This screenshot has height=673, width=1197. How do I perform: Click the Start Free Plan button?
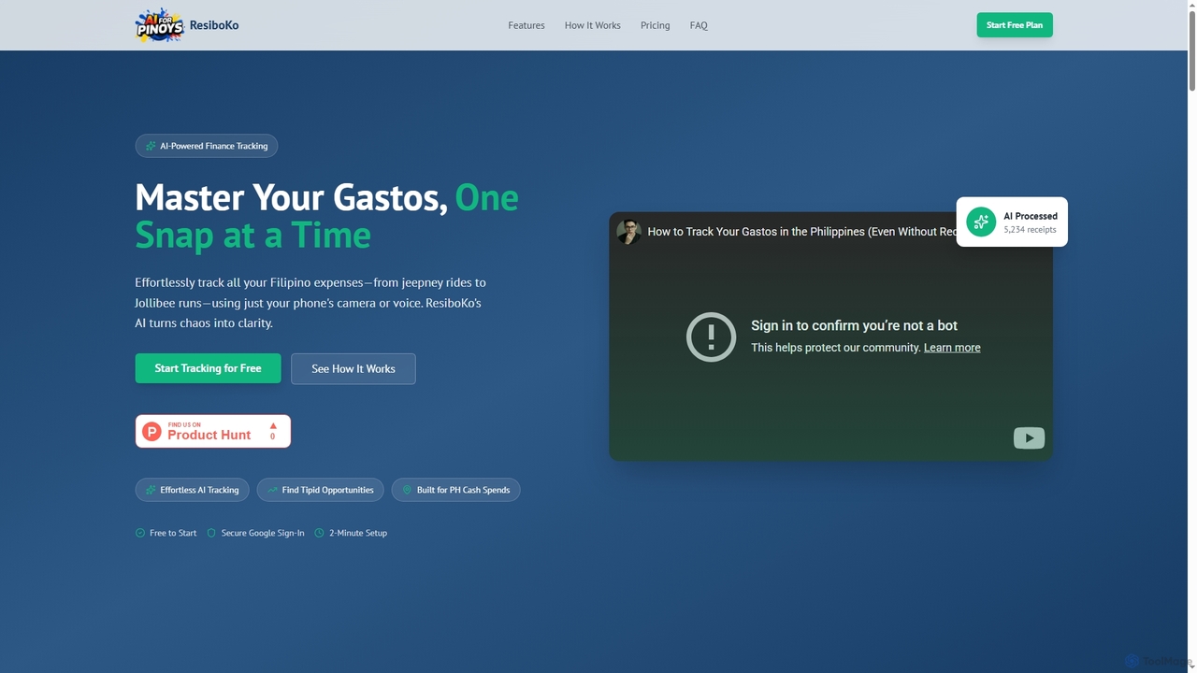click(1015, 25)
